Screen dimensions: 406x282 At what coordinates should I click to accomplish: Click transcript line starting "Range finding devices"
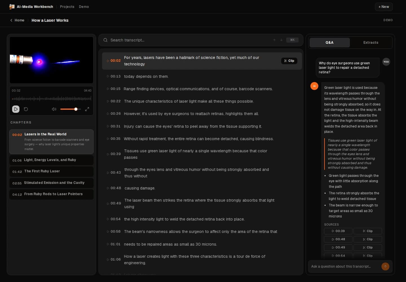[198, 89]
